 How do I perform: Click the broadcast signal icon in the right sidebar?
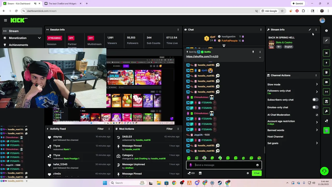(326, 92)
